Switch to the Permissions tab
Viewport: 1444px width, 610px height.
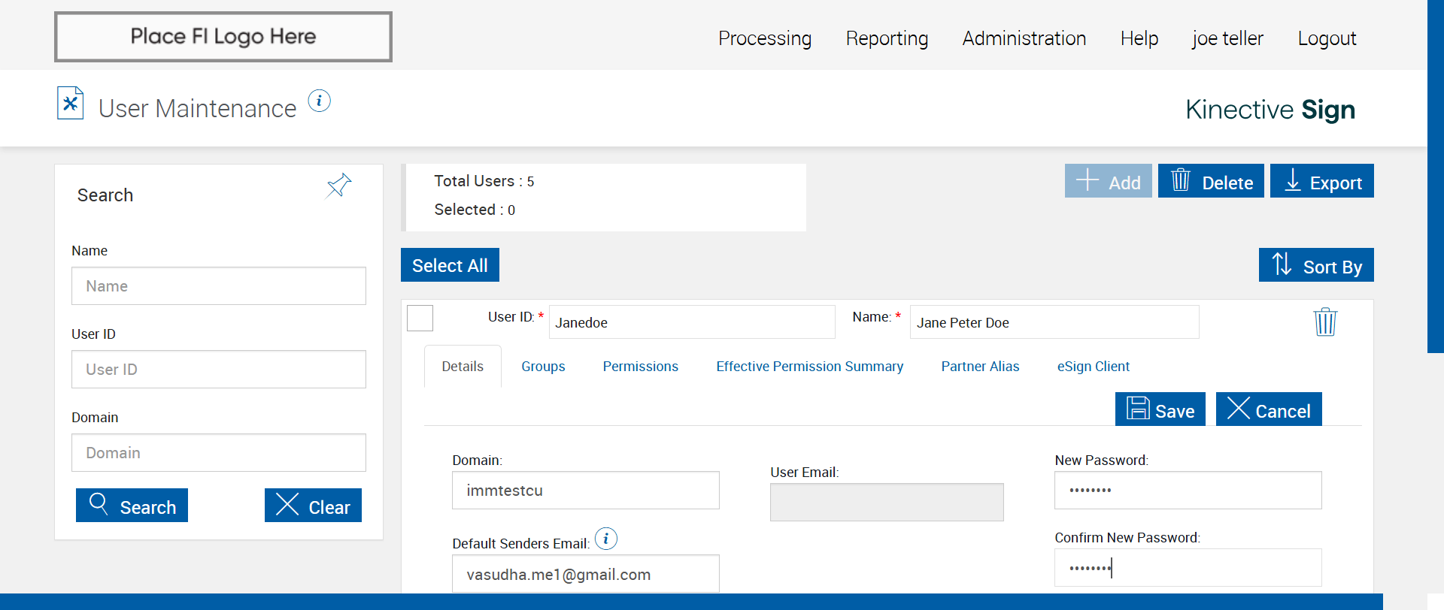[640, 367]
